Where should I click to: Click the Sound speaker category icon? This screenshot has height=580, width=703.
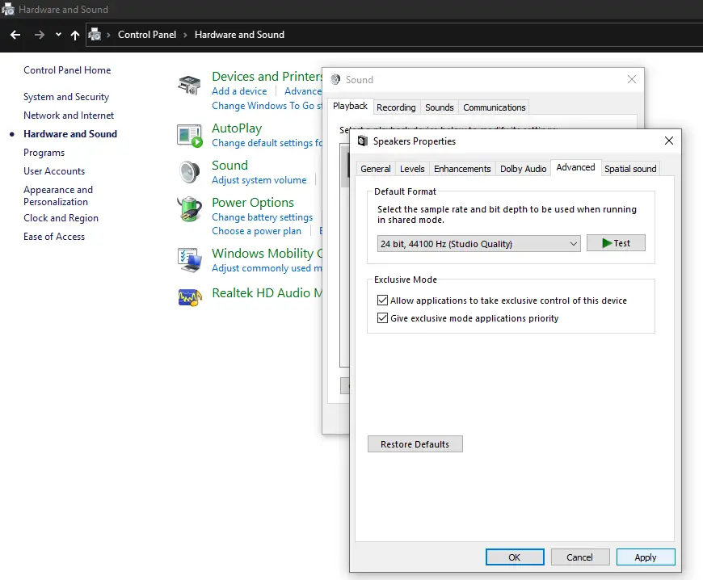click(x=189, y=172)
